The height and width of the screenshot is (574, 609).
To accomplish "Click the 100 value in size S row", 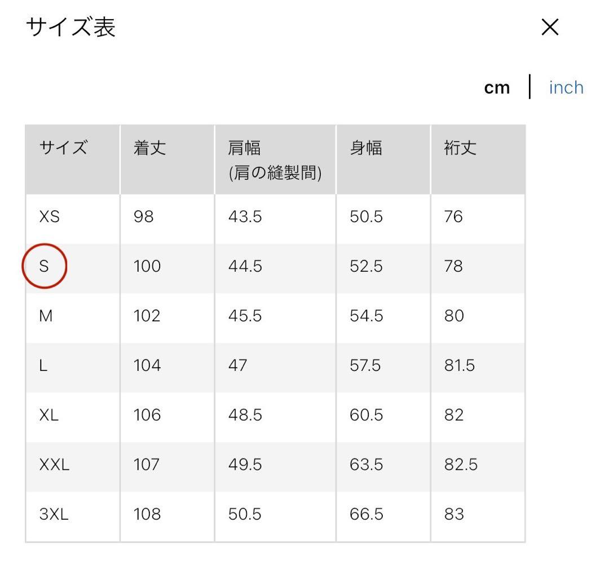I will (x=146, y=266).
